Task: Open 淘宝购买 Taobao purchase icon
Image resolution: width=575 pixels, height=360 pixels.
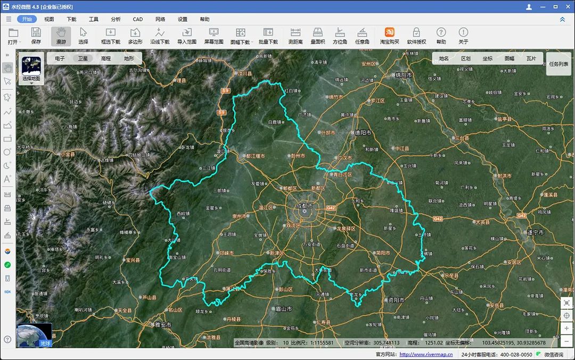Action: tap(389, 36)
